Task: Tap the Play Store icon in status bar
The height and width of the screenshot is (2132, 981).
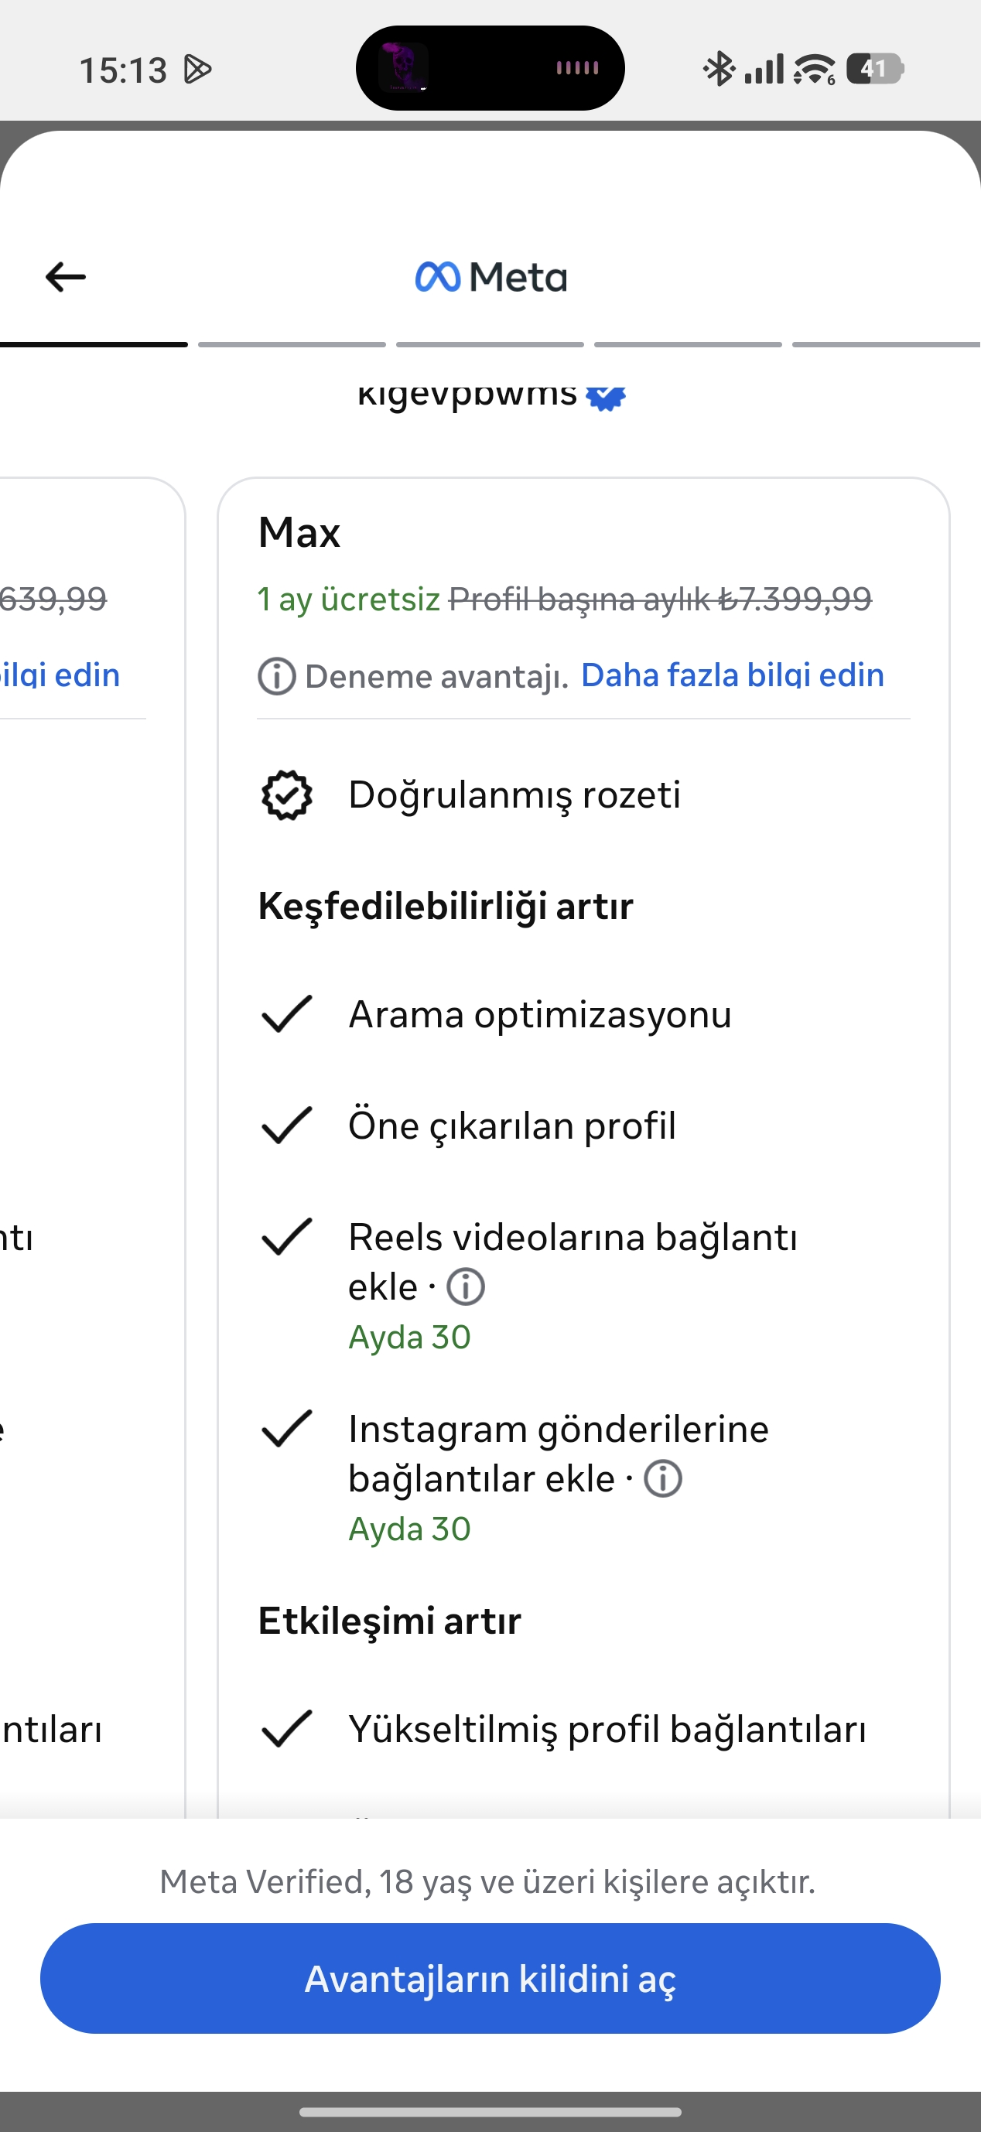Action: point(197,70)
